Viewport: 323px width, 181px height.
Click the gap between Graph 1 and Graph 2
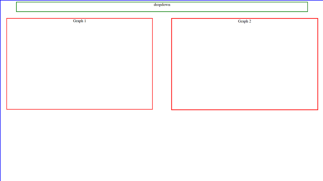click(x=162, y=64)
